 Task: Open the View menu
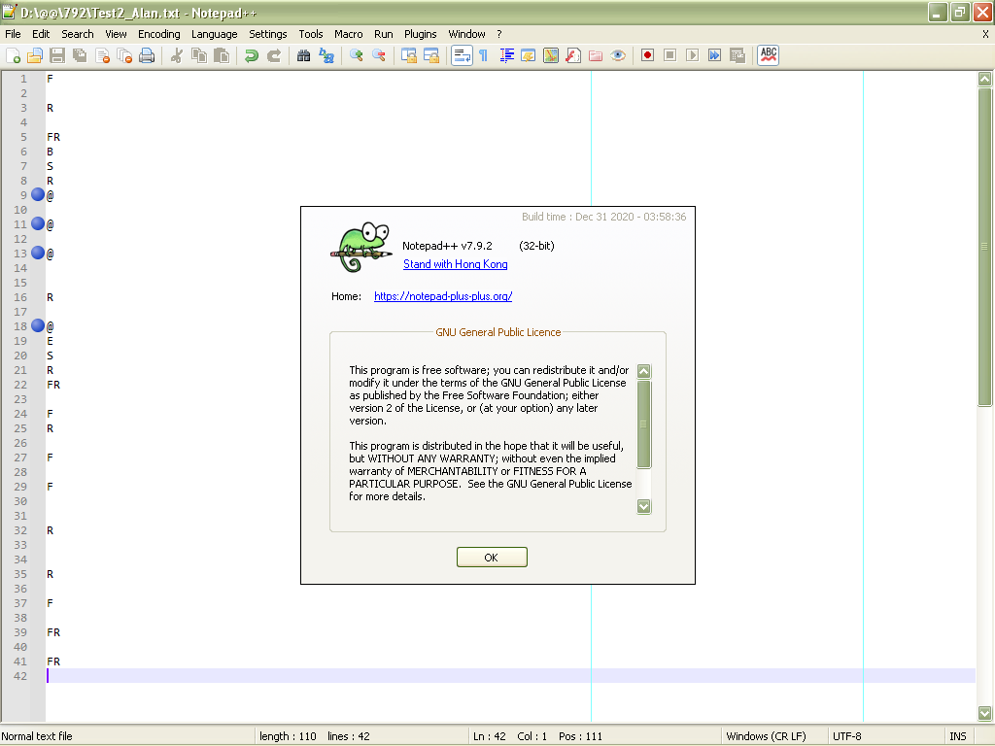click(116, 34)
